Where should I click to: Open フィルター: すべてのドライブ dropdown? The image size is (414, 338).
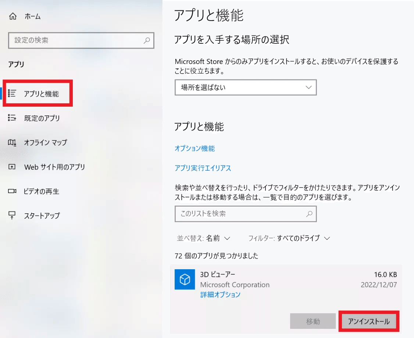tap(289, 238)
